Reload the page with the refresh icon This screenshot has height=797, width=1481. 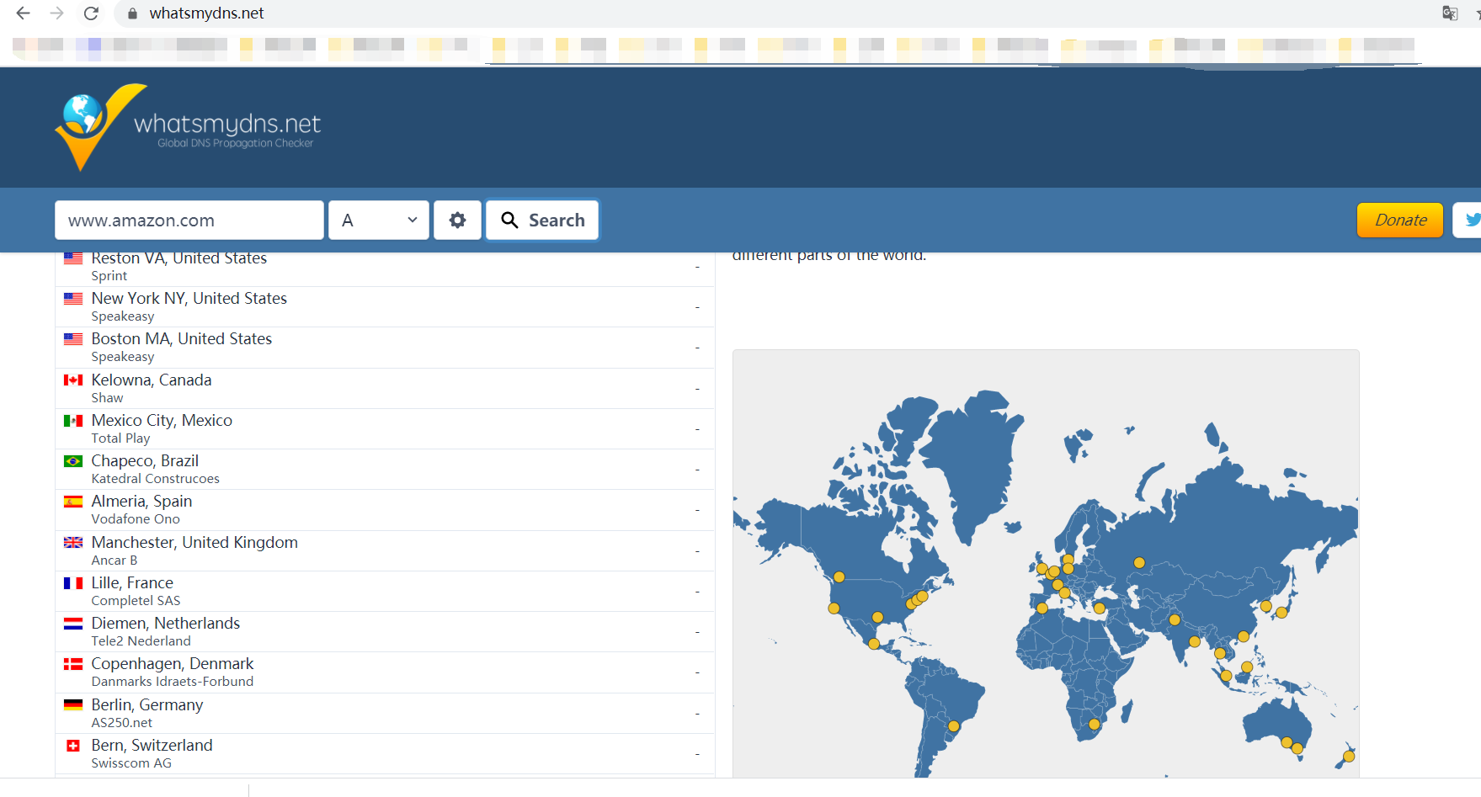click(x=91, y=13)
